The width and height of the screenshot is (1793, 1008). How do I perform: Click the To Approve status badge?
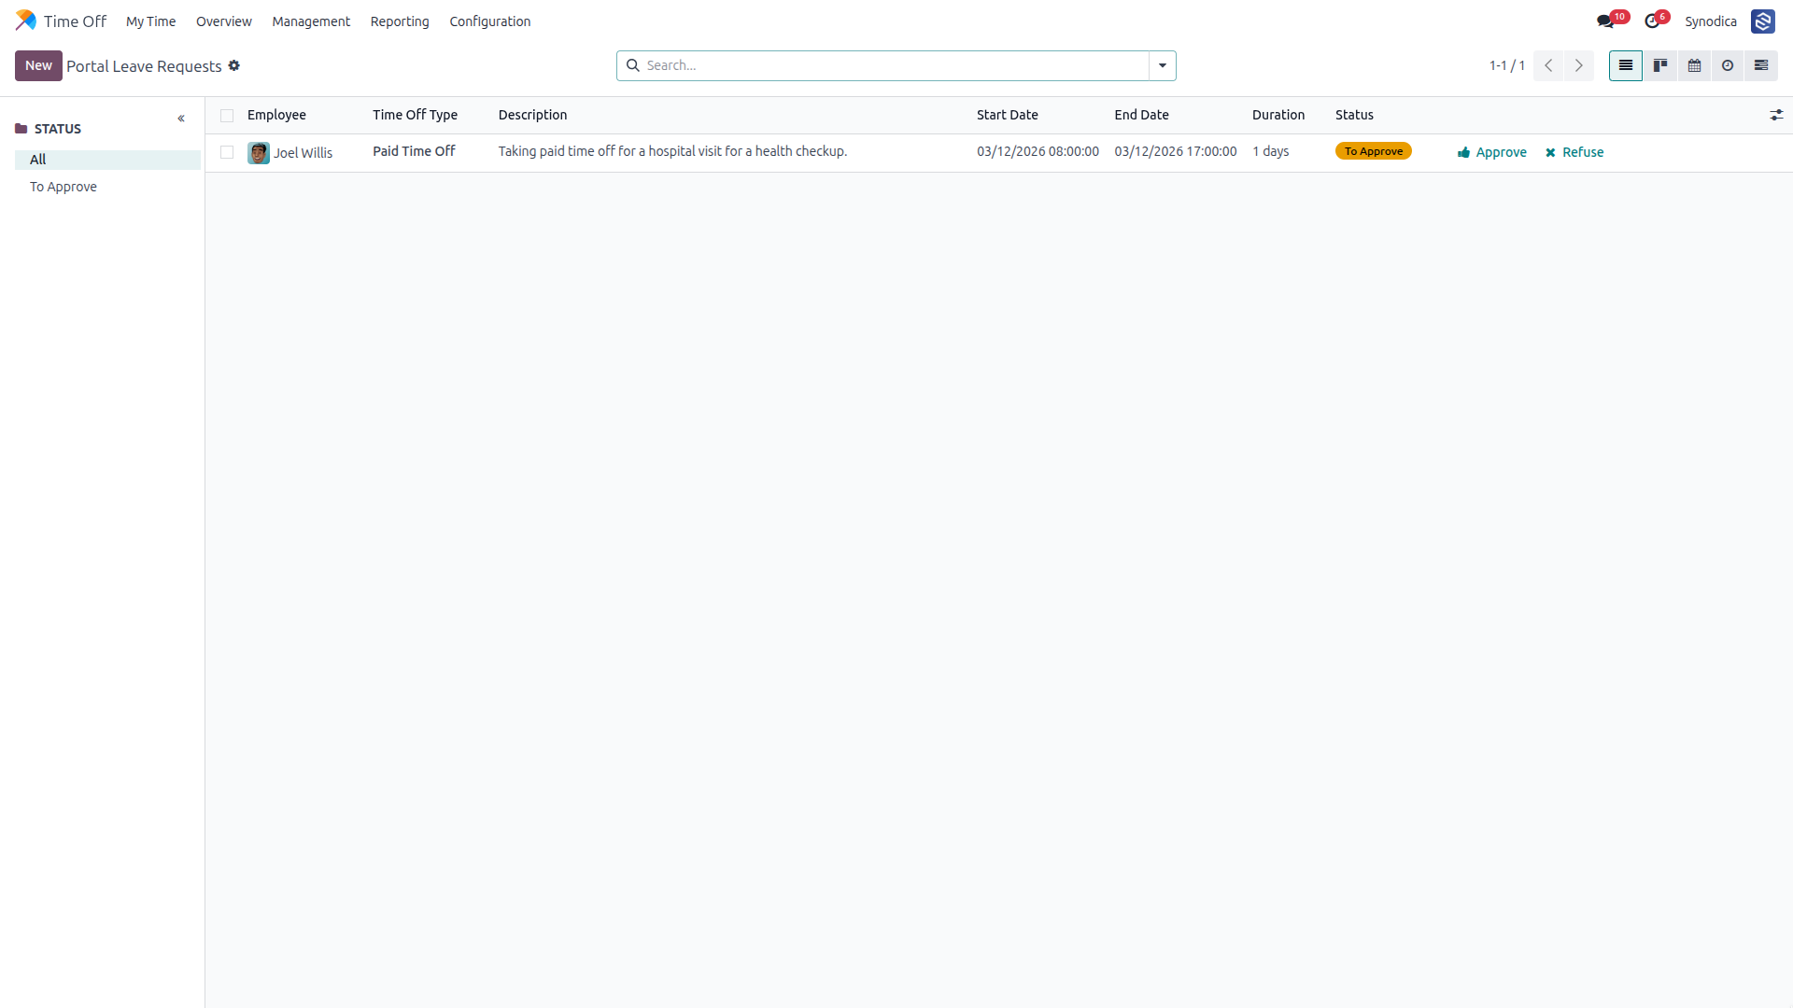coord(1373,151)
